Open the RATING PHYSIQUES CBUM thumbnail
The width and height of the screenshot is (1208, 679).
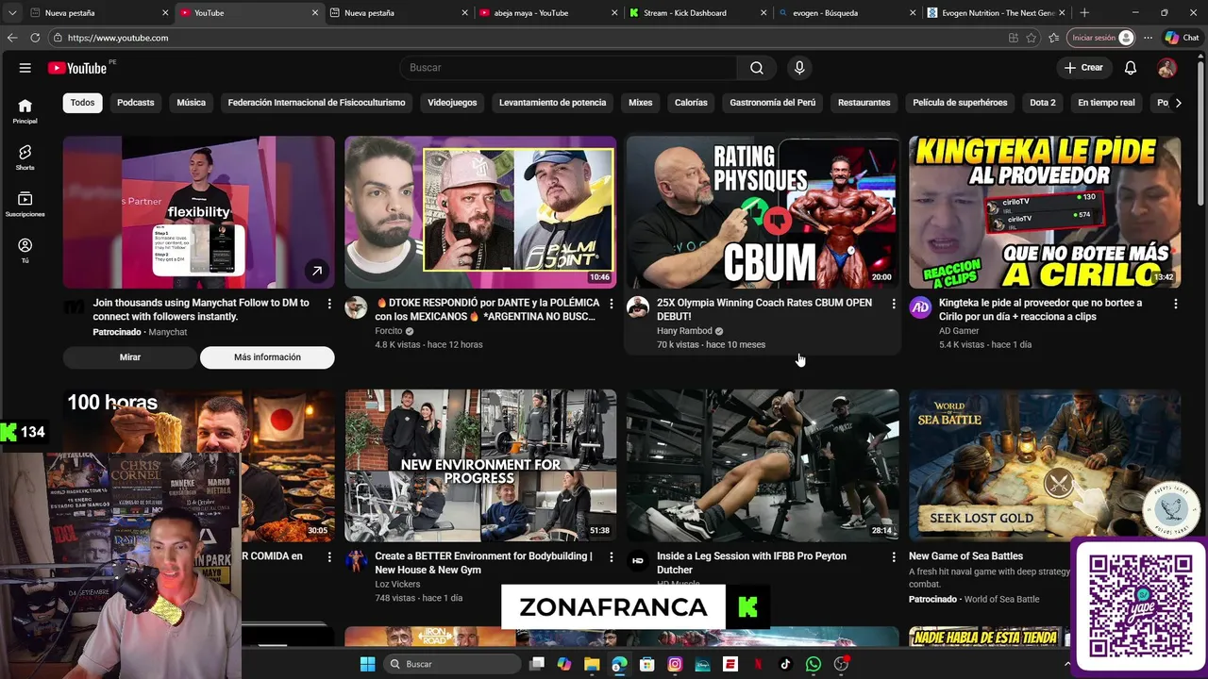click(763, 212)
